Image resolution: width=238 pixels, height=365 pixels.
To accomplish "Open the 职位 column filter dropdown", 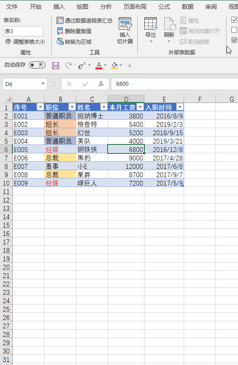I will click(x=72, y=107).
